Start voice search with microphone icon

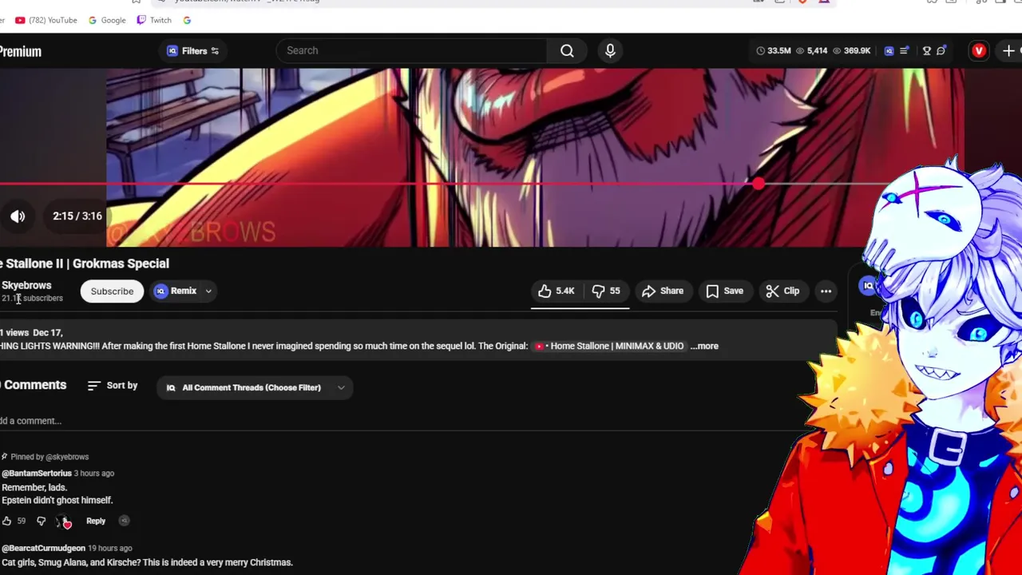click(x=610, y=51)
